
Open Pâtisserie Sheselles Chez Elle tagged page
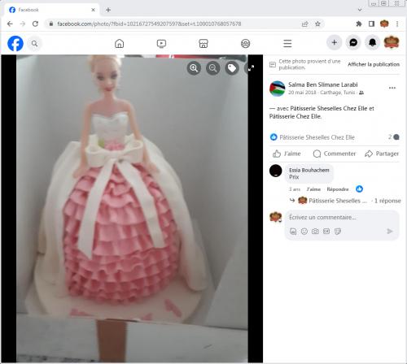tap(329, 108)
